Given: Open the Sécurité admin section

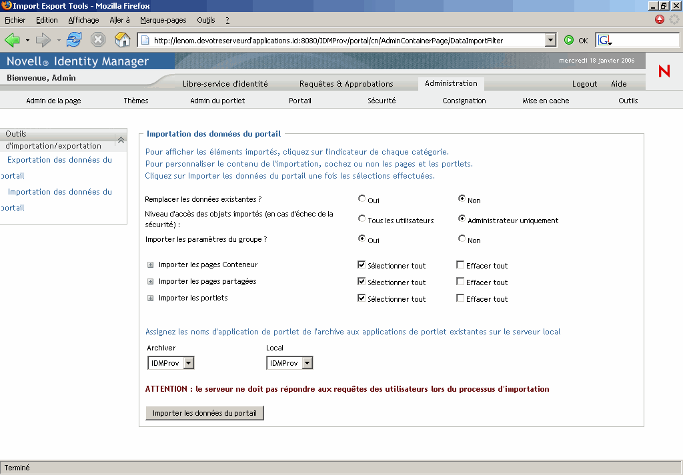Looking at the screenshot, I should pyautogui.click(x=382, y=101).
